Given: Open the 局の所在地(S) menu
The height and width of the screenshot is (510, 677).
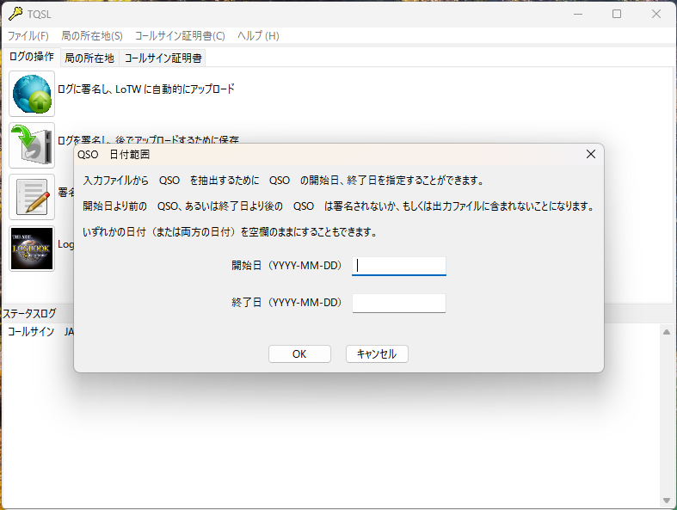Looking at the screenshot, I should coord(92,36).
